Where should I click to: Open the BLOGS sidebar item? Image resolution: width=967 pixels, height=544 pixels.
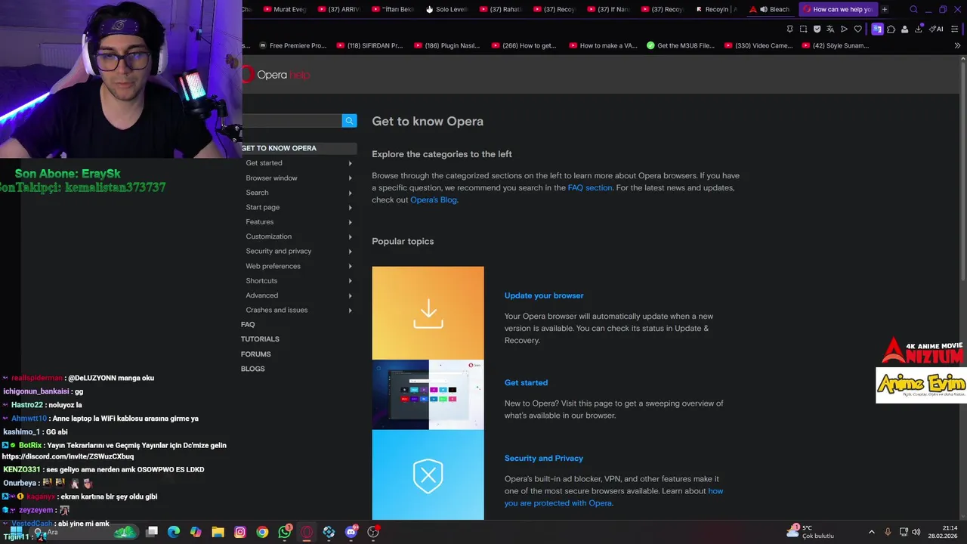coord(252,369)
